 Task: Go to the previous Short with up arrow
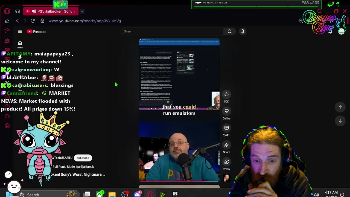click(x=340, y=107)
